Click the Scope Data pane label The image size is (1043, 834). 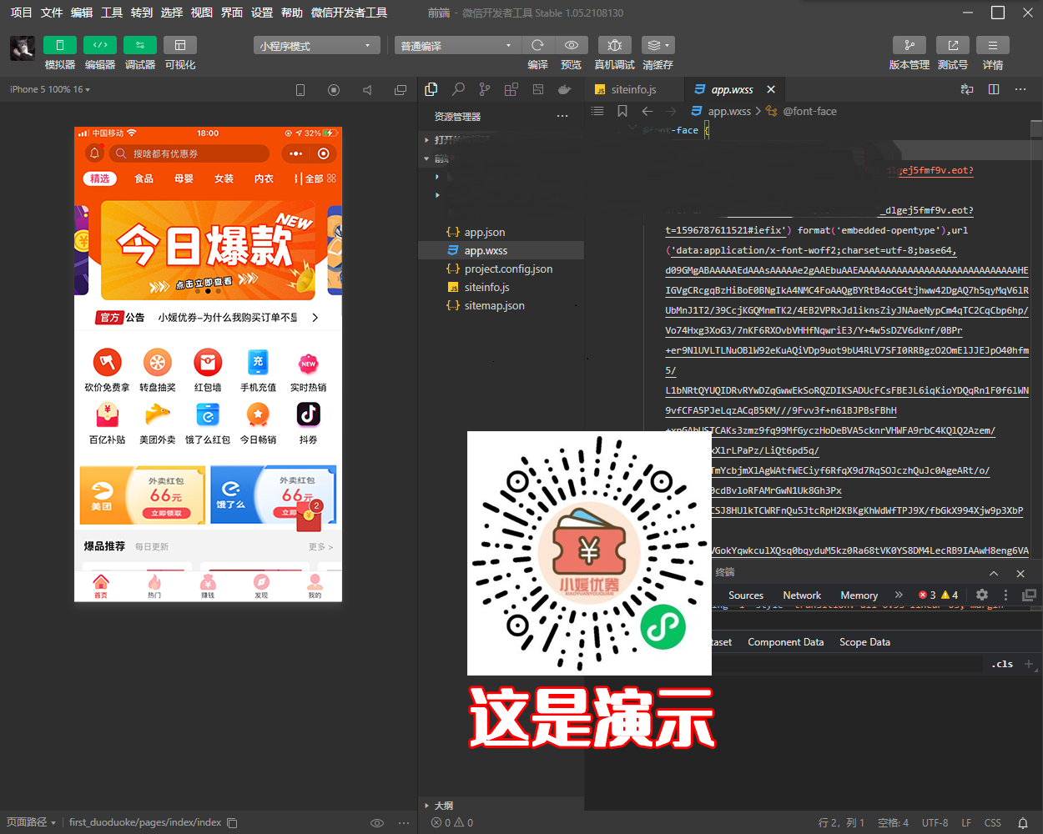864,642
